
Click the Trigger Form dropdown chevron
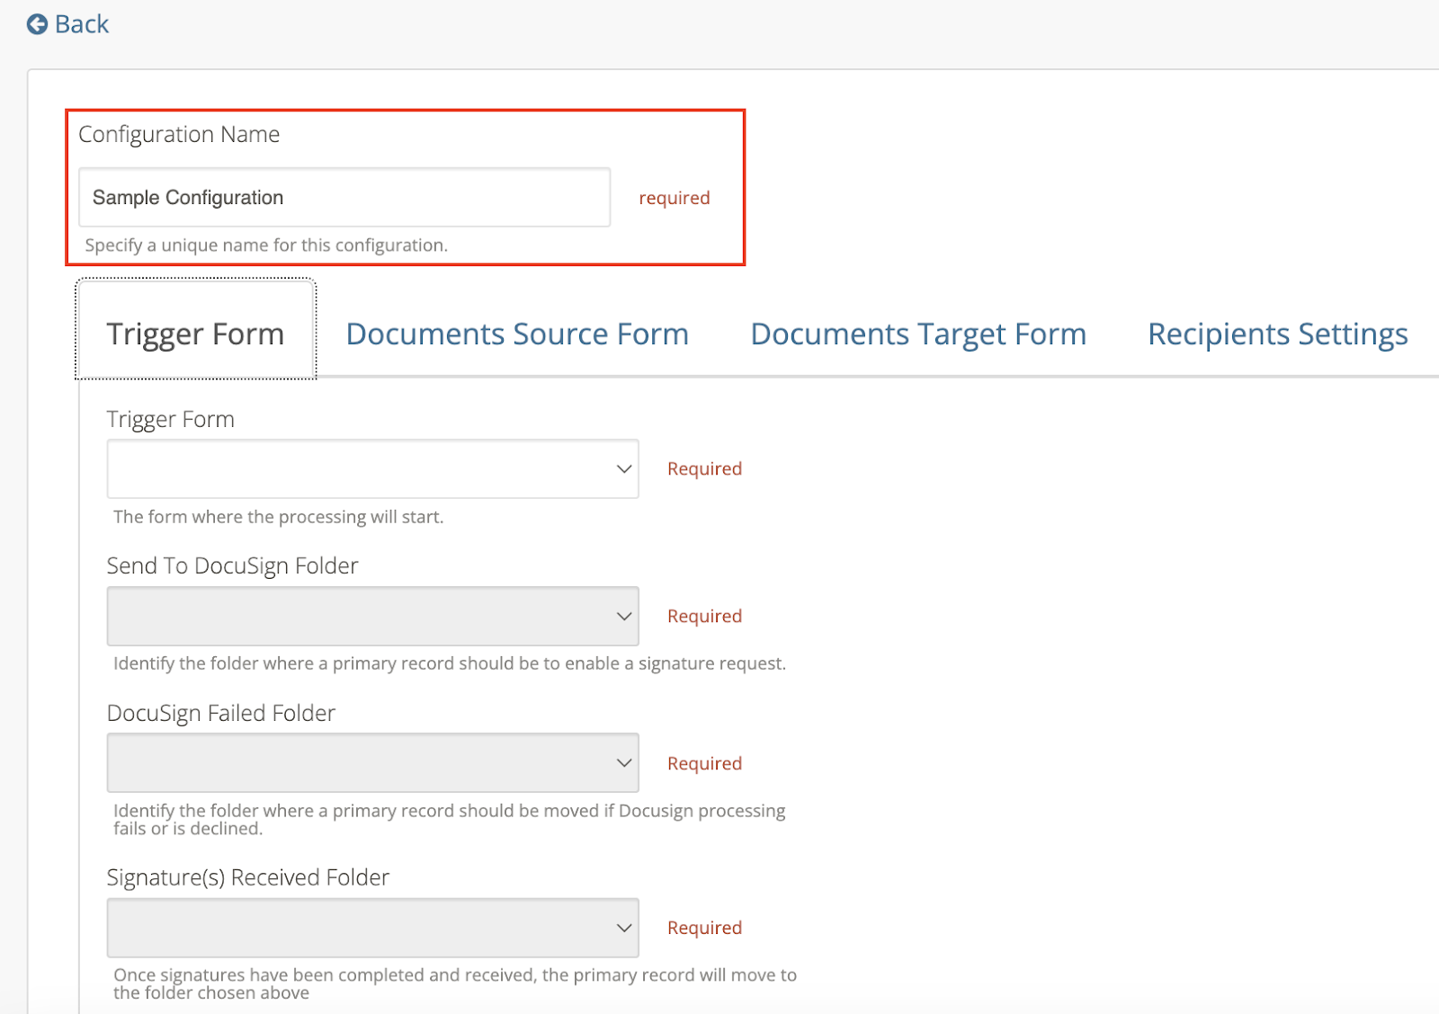point(623,468)
